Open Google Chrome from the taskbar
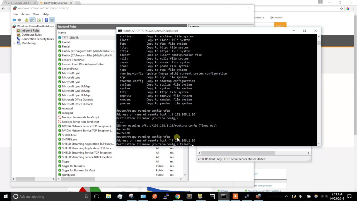 click(178, 196)
